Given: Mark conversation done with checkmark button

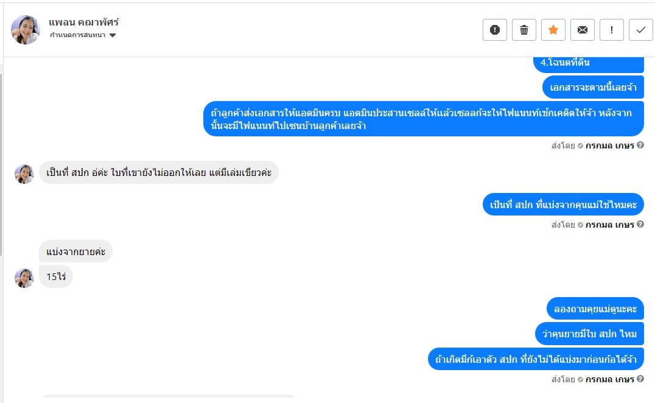Looking at the screenshot, I should (x=640, y=30).
